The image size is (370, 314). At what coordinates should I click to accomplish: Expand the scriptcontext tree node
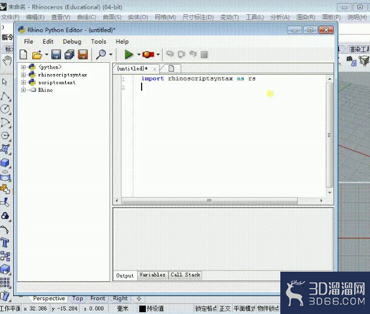pos(23,83)
